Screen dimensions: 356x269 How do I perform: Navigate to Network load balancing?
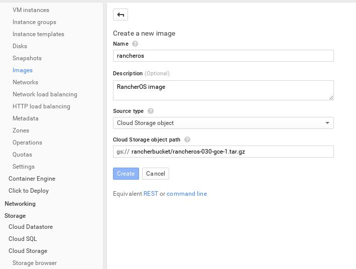(x=45, y=94)
